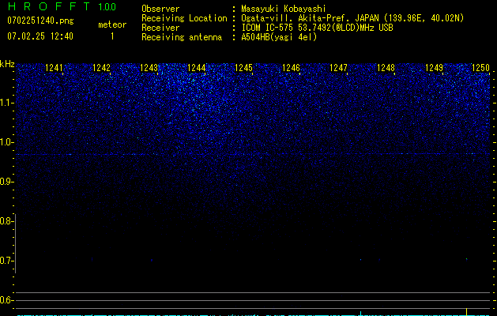The width and height of the screenshot is (497, 316).
Task: Click the HROFFT 1.0.0 title text
Action: (x=62, y=6)
